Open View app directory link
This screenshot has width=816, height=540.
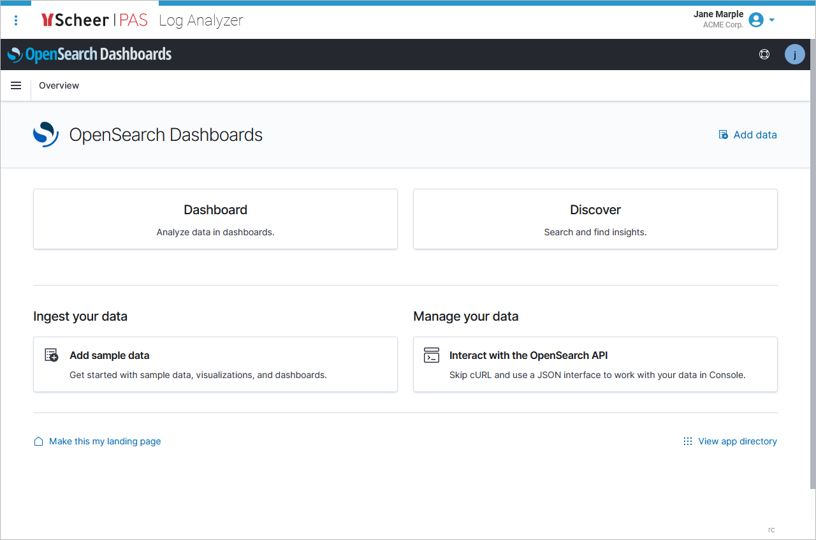pos(738,441)
